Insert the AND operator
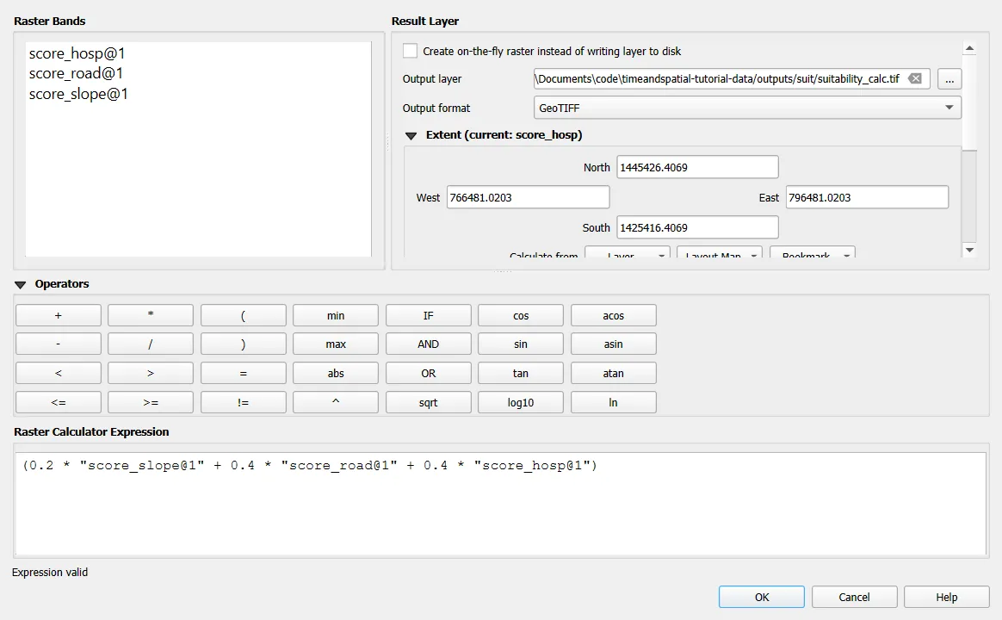Screen dimensions: 1002x620 pyautogui.click(x=428, y=344)
